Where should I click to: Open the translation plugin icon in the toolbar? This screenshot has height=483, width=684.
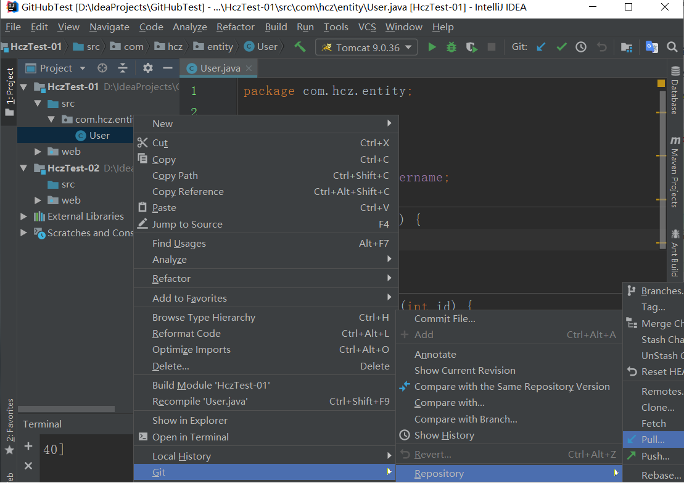(652, 47)
